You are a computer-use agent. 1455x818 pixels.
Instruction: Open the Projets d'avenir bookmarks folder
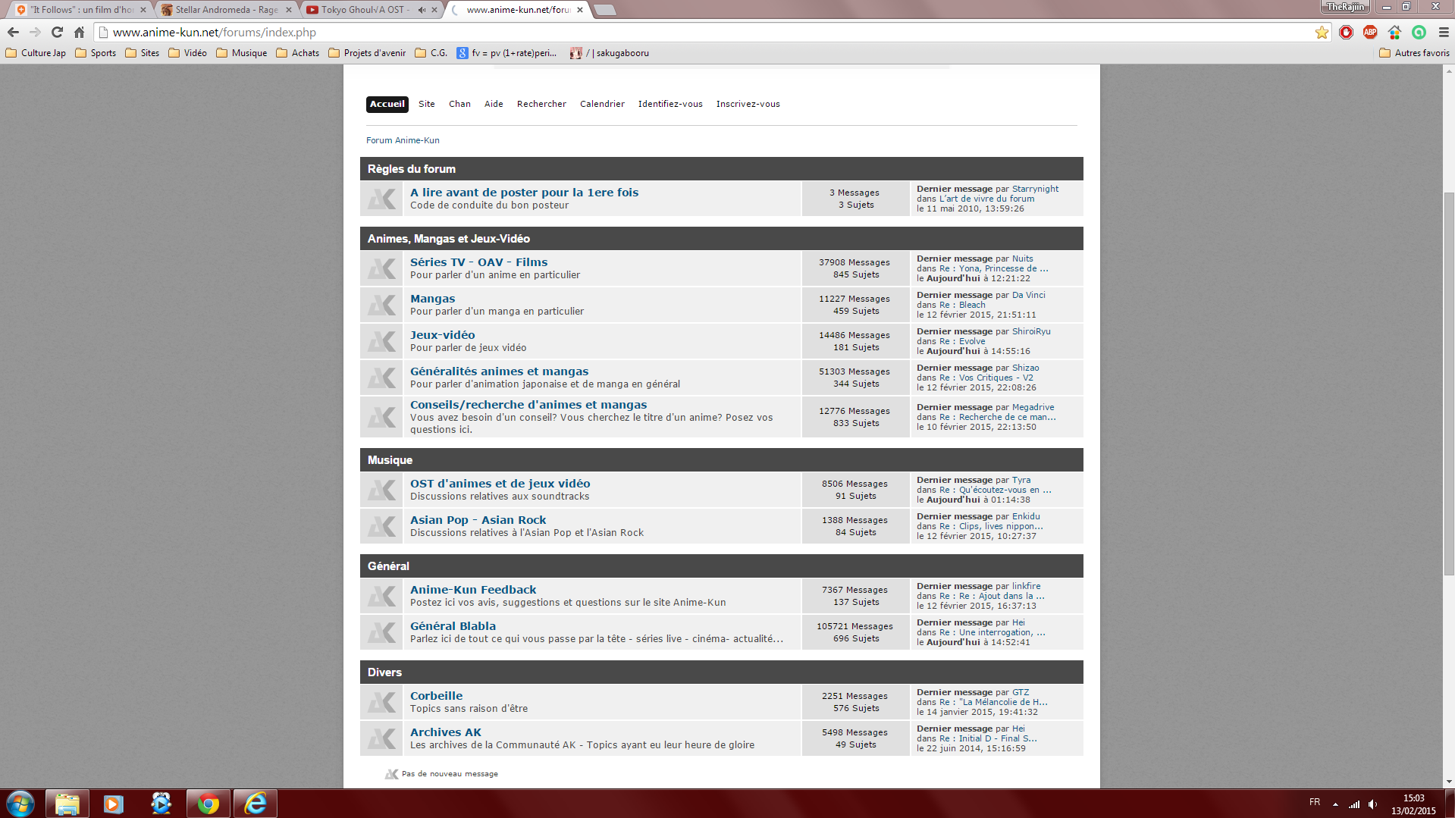point(367,53)
